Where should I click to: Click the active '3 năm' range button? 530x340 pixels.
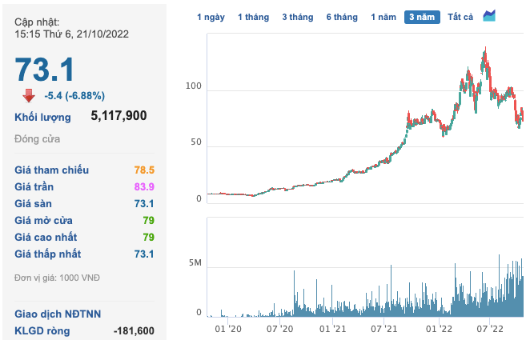click(421, 17)
